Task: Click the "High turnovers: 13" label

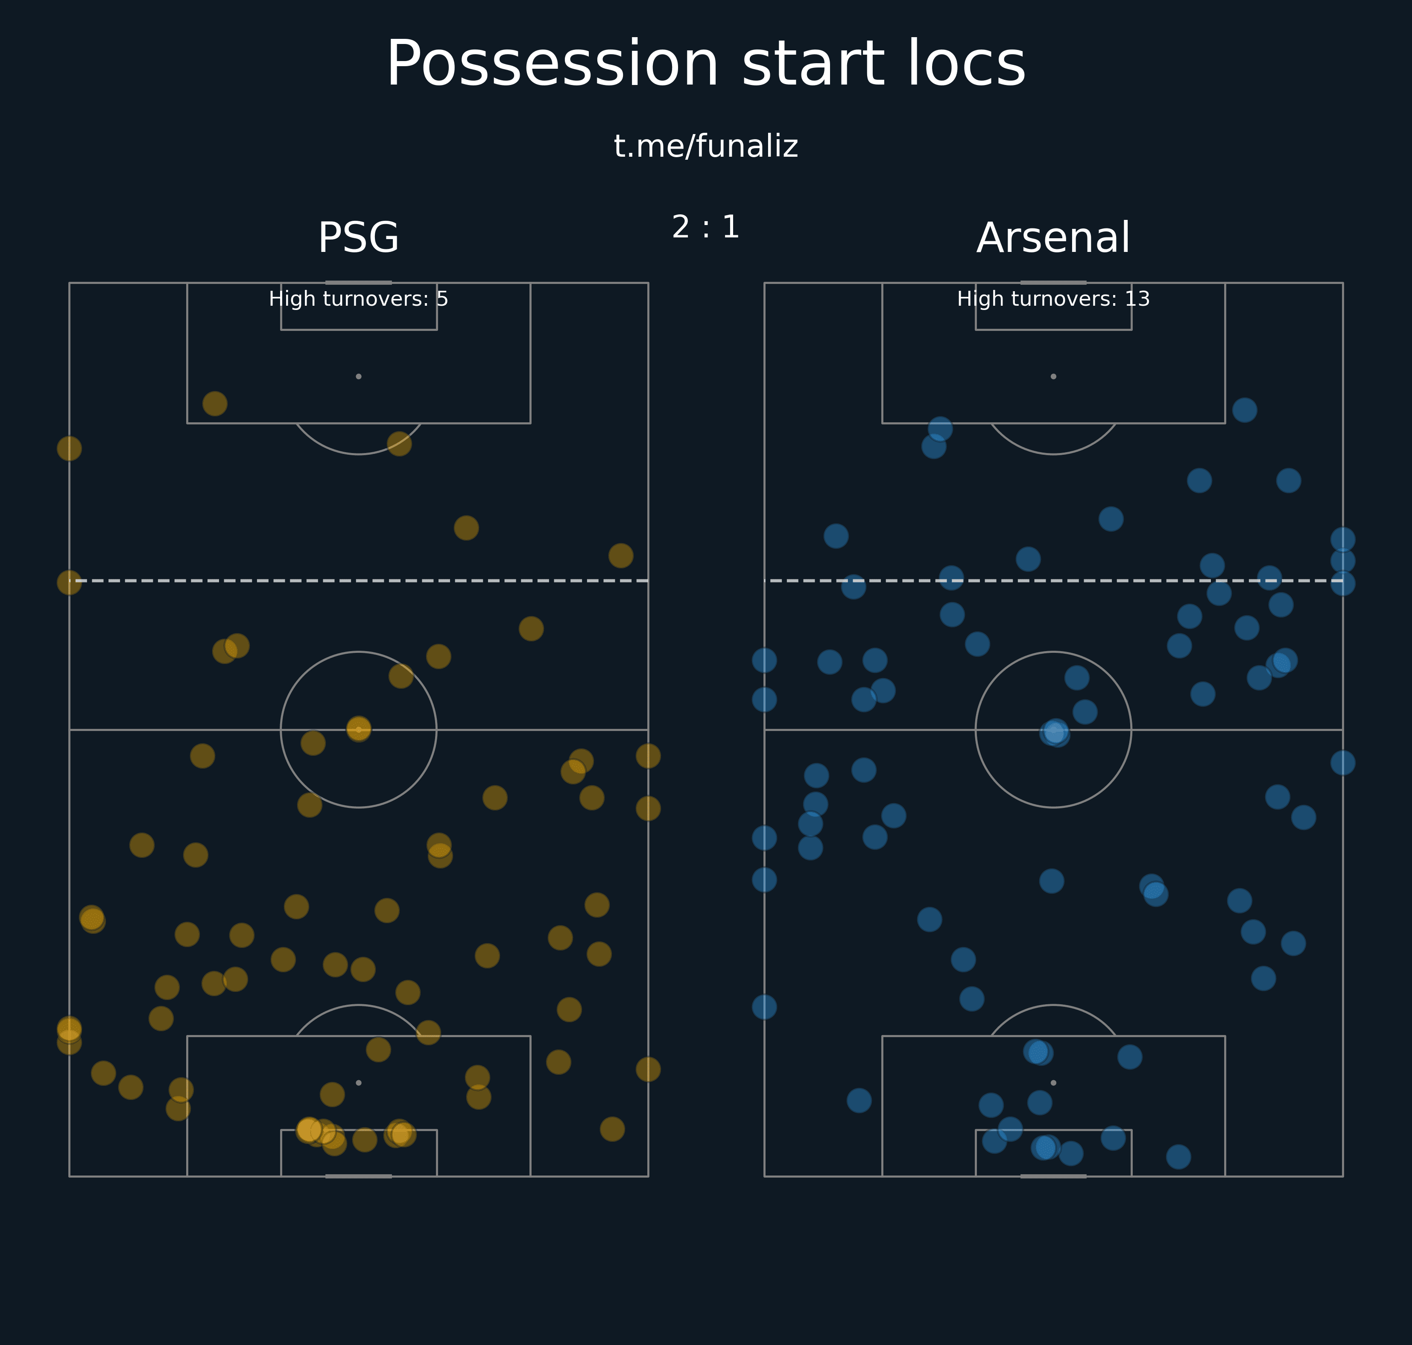Action: point(1053,299)
